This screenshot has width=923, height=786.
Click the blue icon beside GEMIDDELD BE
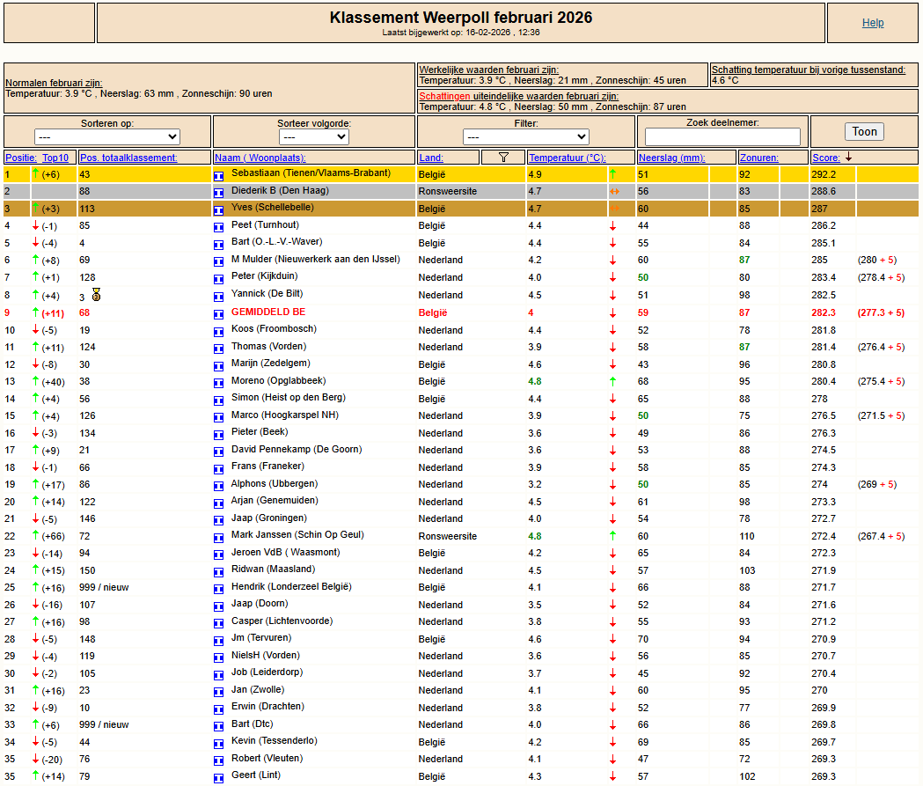tap(219, 313)
